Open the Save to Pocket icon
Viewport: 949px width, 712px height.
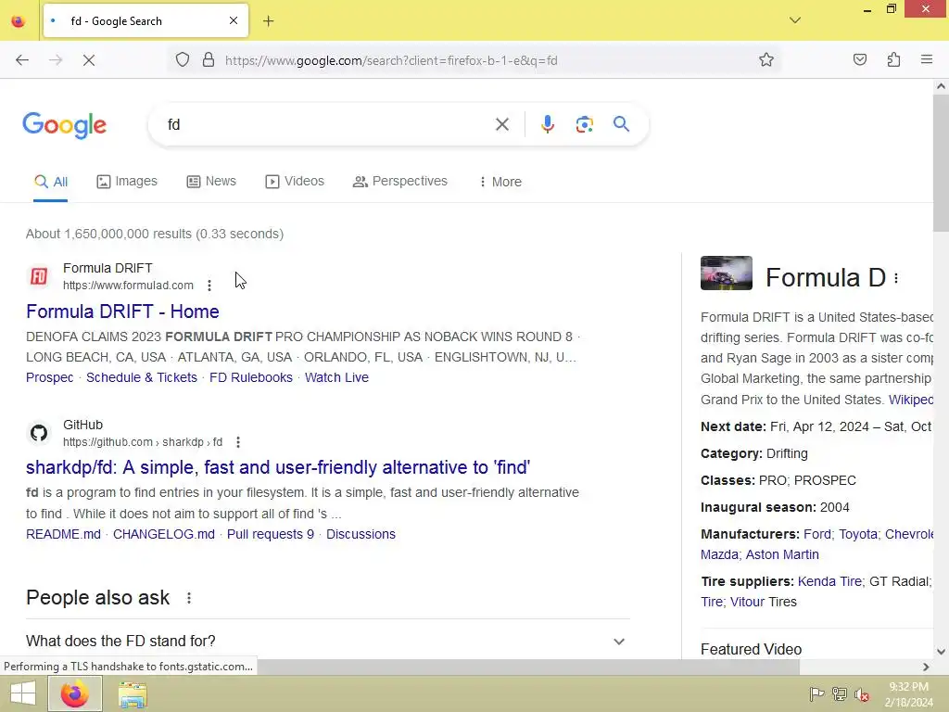[859, 59]
